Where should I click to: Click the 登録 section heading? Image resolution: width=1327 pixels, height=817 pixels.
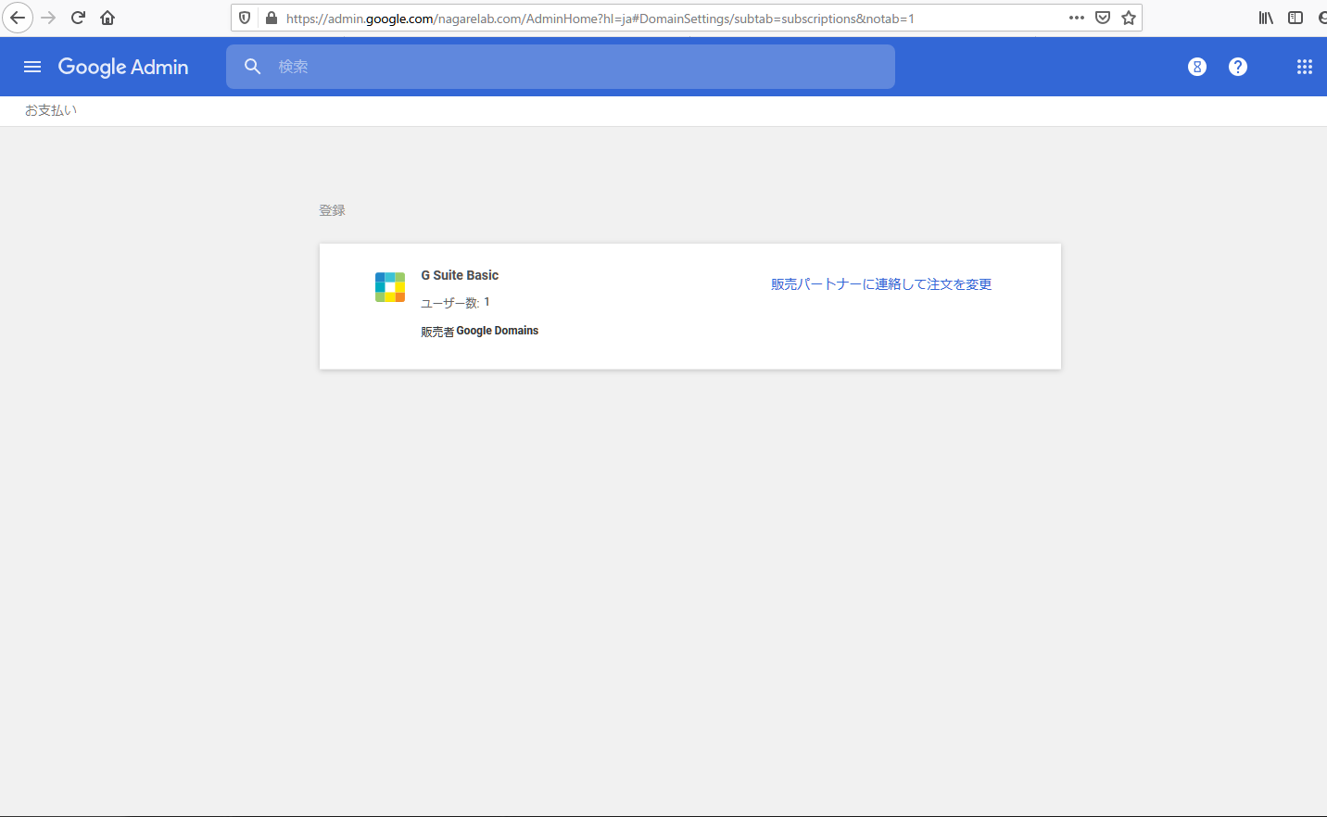[x=333, y=210]
